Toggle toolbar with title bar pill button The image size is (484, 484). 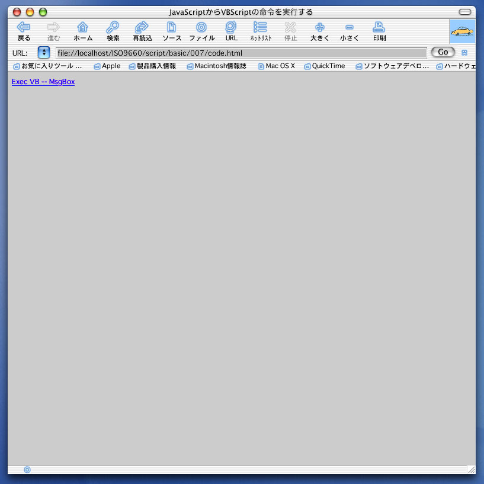pyautogui.click(x=464, y=12)
